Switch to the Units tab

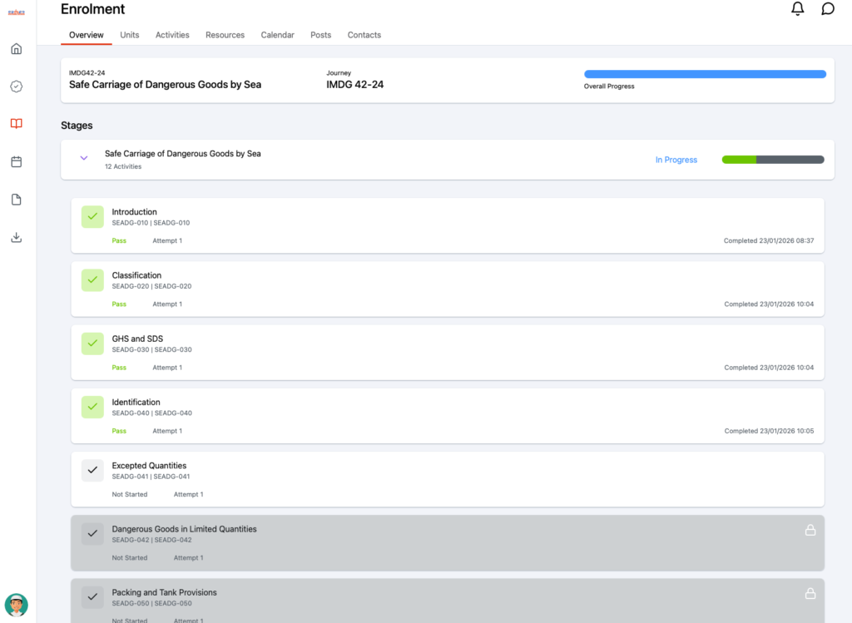coord(129,35)
